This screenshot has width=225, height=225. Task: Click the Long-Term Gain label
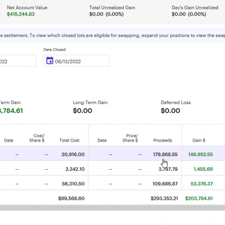click(90, 102)
